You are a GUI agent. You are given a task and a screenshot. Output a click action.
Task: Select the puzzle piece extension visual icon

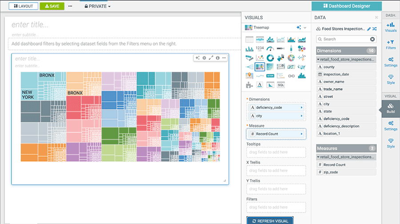[249, 85]
